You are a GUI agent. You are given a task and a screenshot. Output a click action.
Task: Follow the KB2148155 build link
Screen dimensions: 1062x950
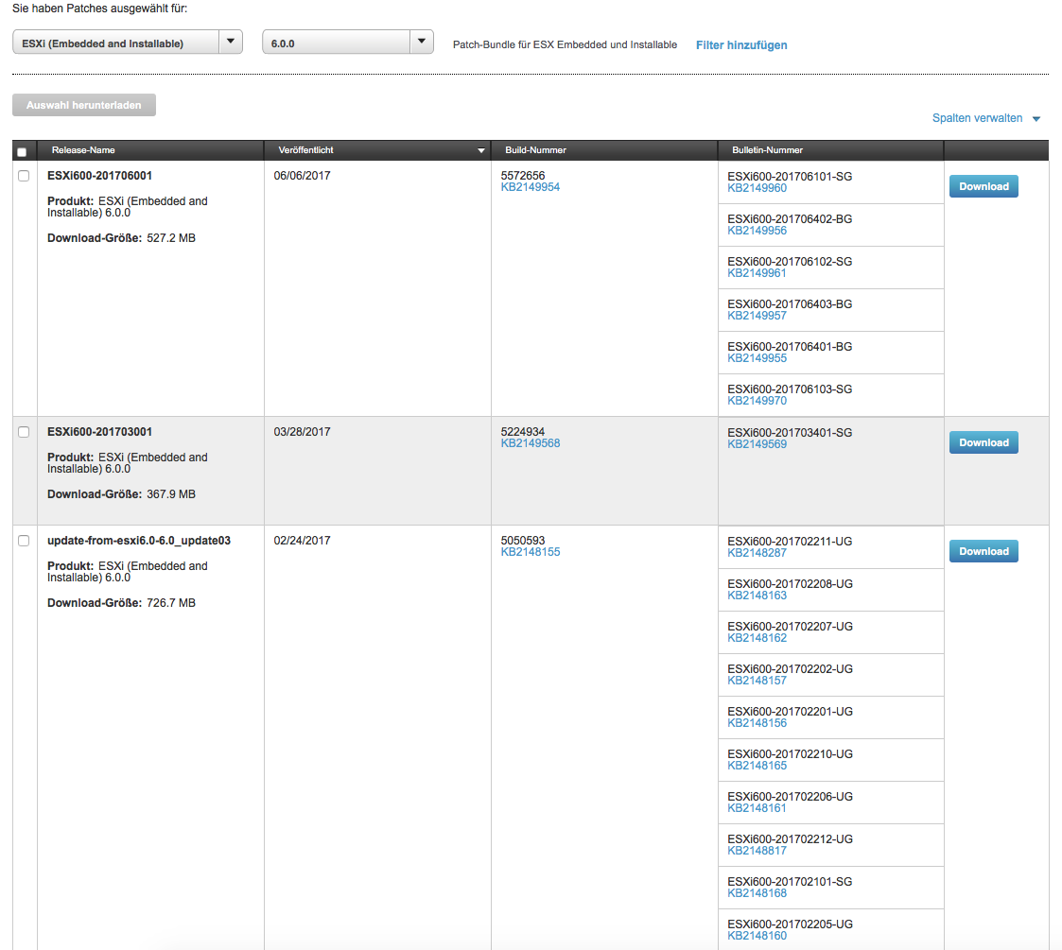pos(530,552)
